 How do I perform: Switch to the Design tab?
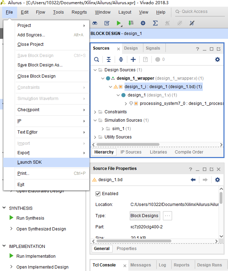pyautogui.click(x=131, y=48)
